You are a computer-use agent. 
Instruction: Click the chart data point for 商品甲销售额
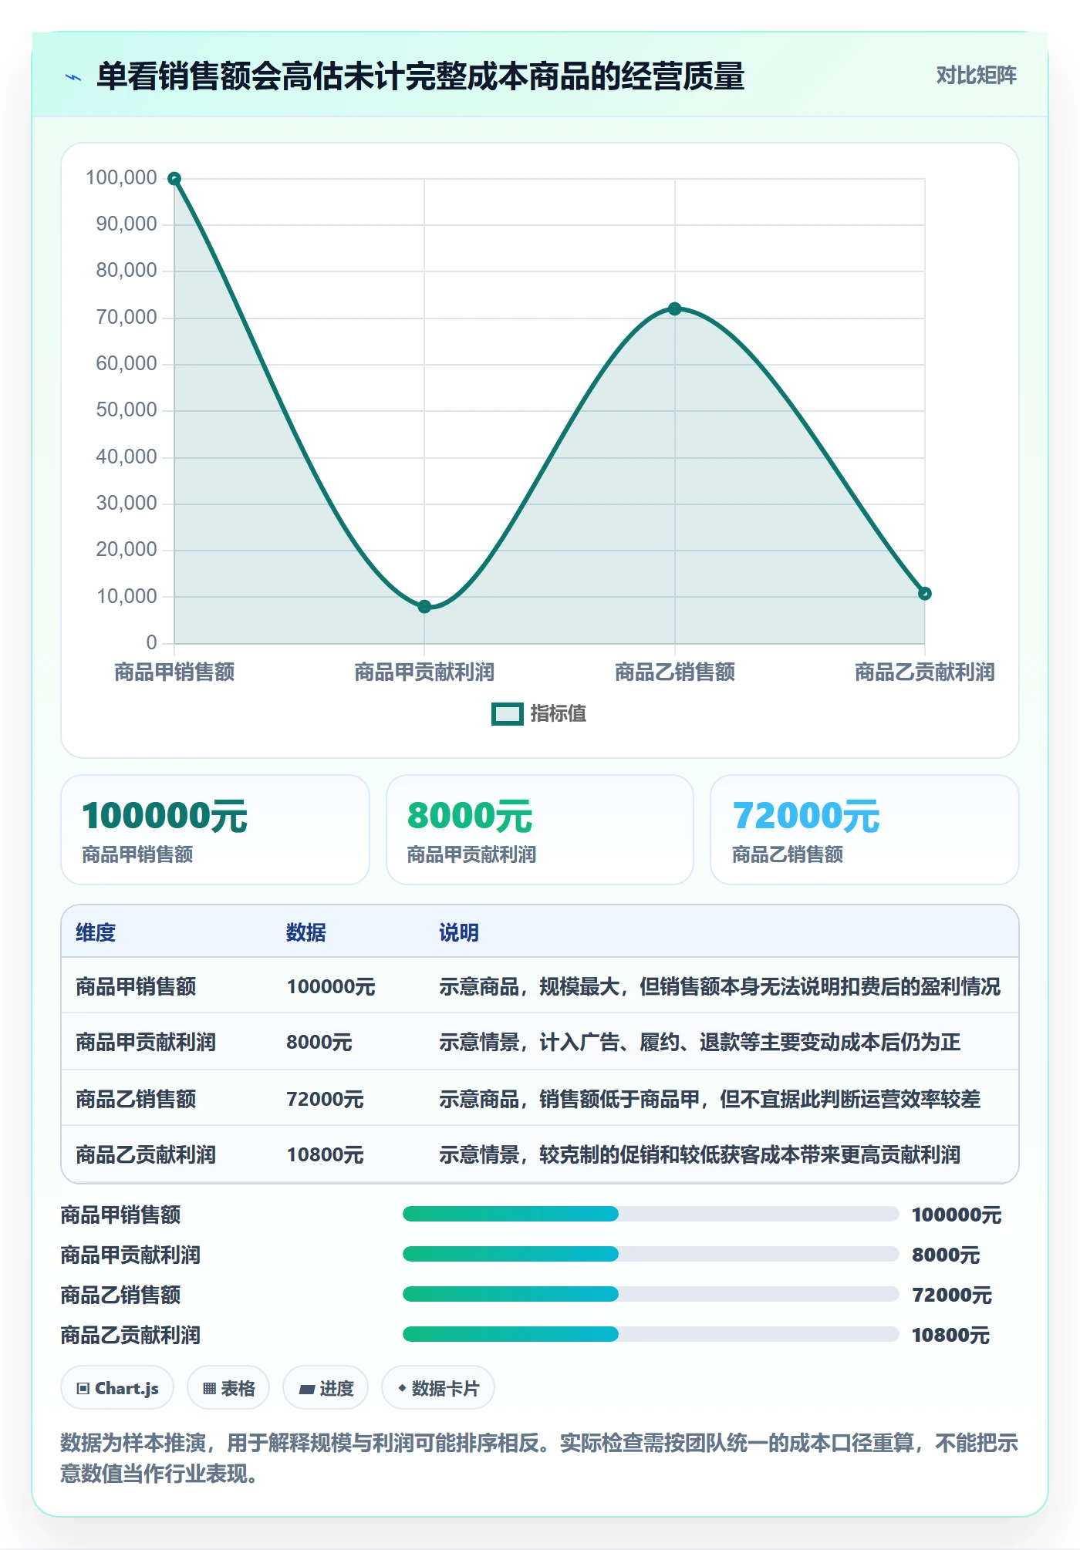coord(174,179)
